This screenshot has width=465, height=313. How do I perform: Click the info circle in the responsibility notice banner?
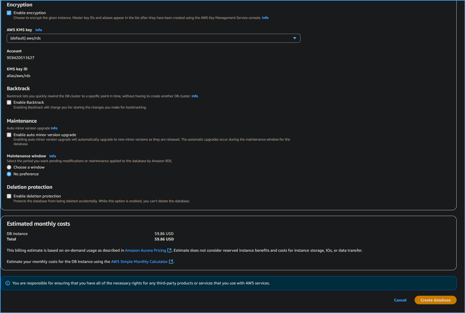point(8,283)
